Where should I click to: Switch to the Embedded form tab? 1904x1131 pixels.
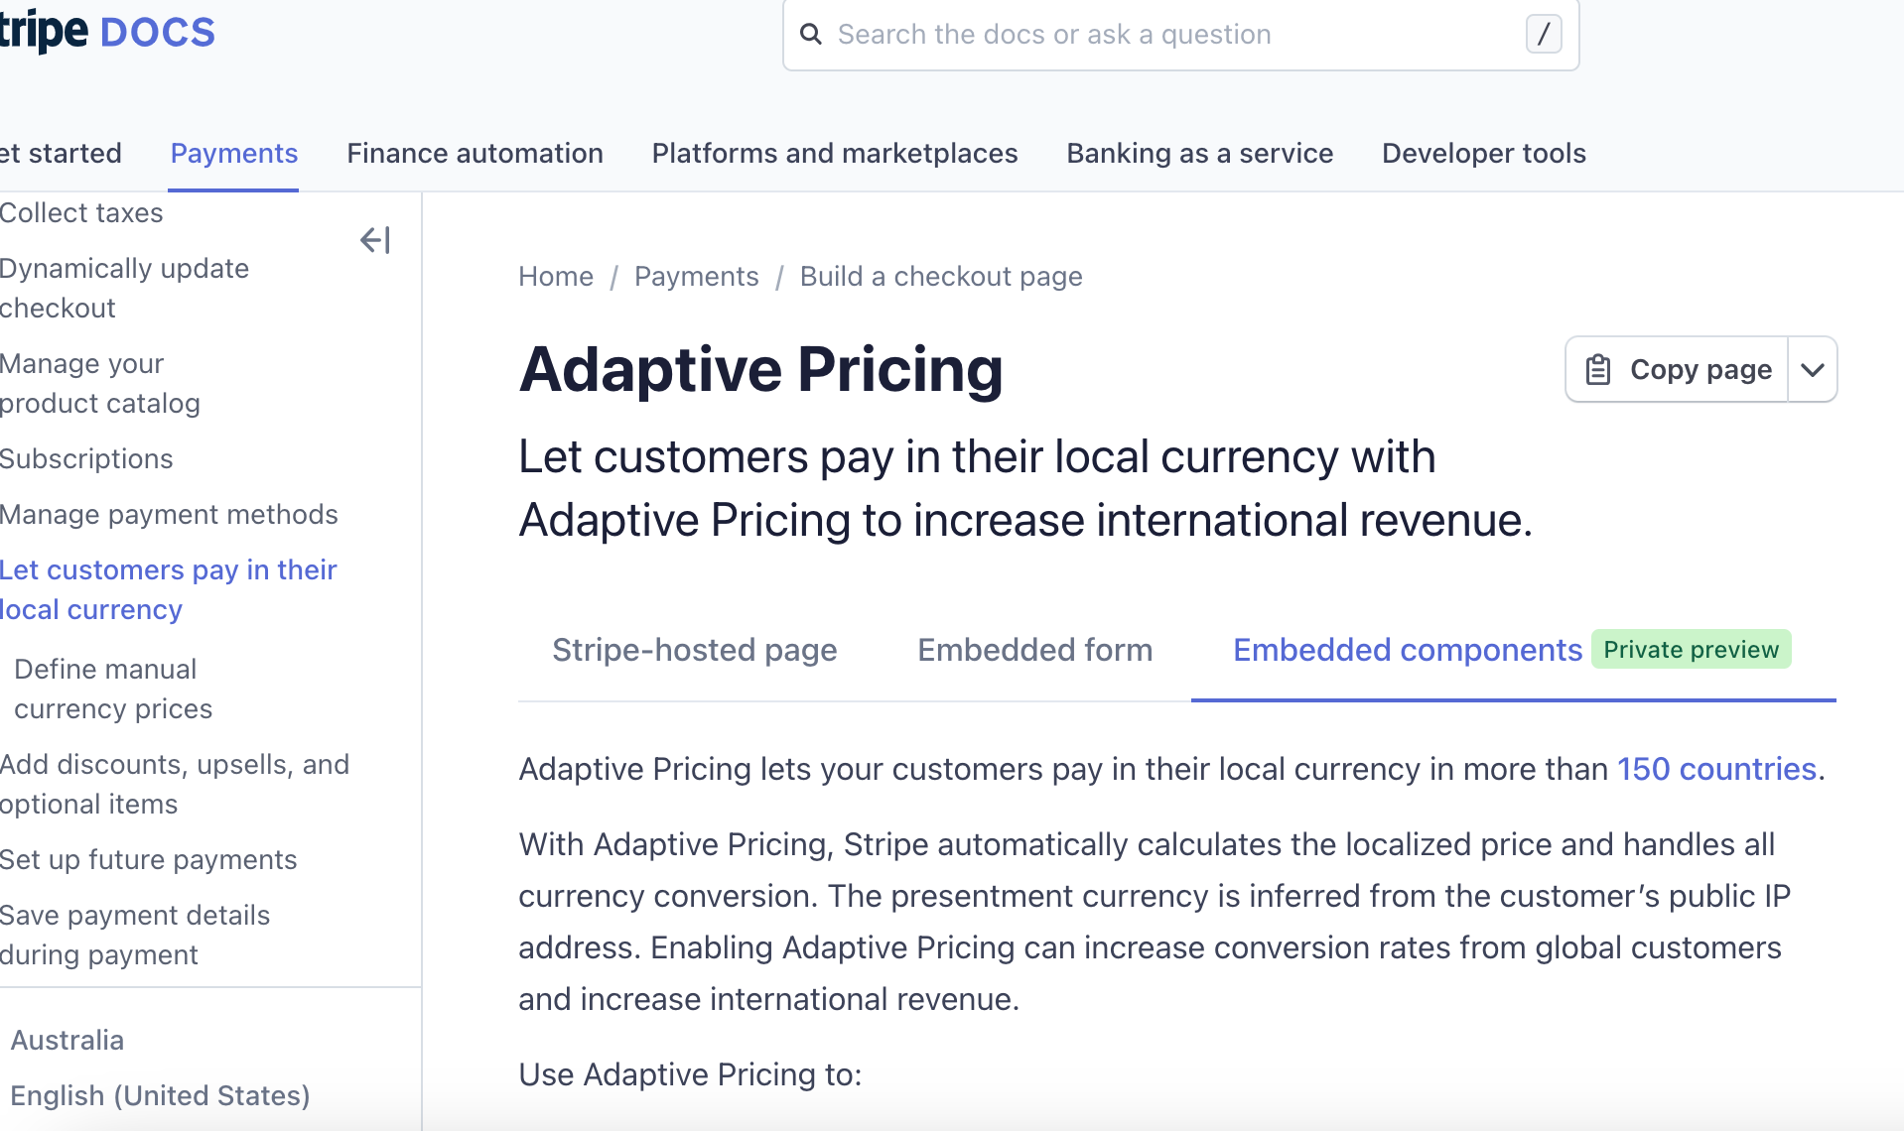[x=1035, y=650]
